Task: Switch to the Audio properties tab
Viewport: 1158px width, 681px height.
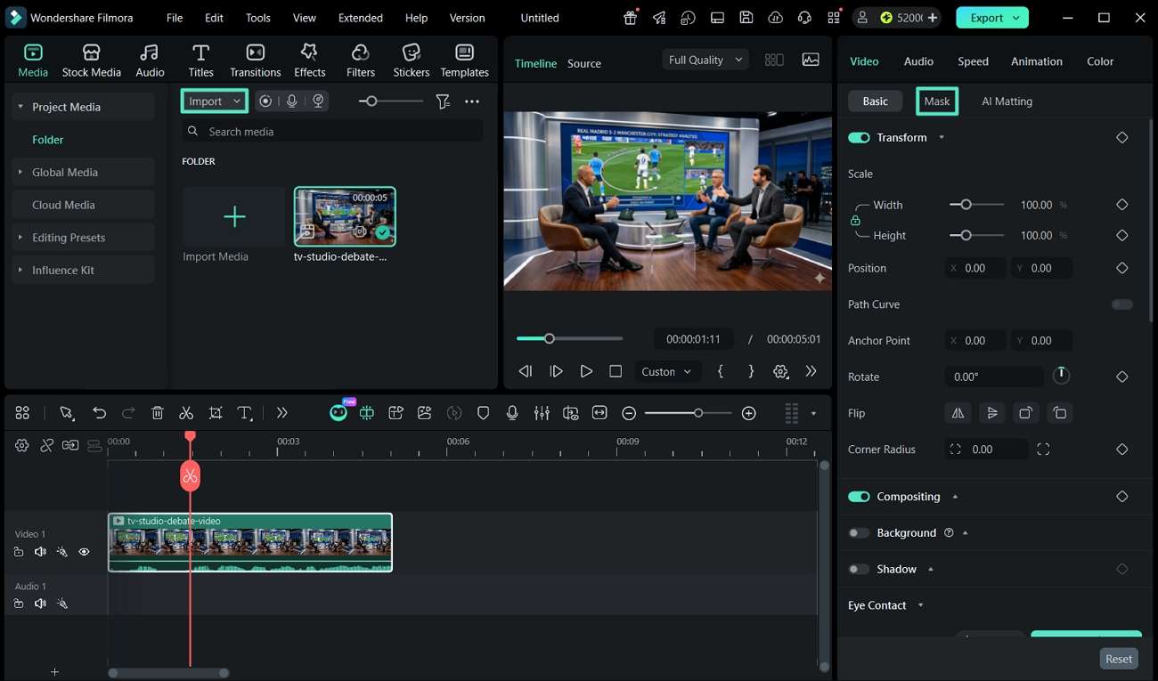Action: click(918, 61)
